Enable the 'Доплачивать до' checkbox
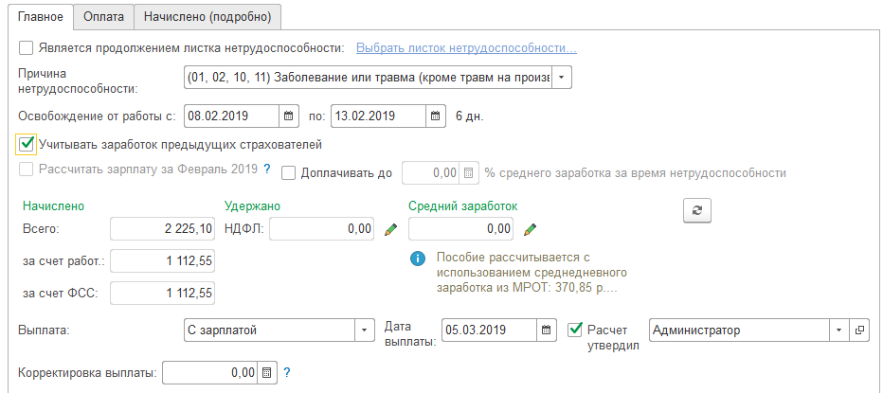 (x=289, y=173)
